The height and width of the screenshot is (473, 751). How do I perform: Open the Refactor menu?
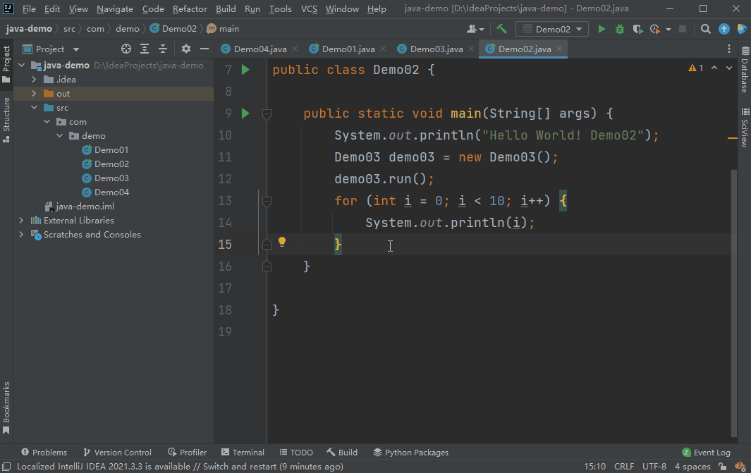(x=190, y=9)
